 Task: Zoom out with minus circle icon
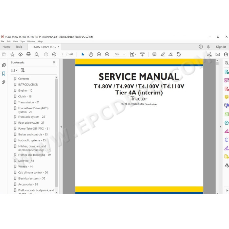[x=99, y=55]
